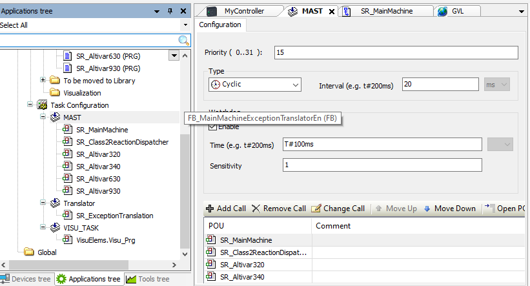The width and height of the screenshot is (530, 286).
Task: Toggle the watchdog Enable checkbox
Action: click(x=212, y=127)
